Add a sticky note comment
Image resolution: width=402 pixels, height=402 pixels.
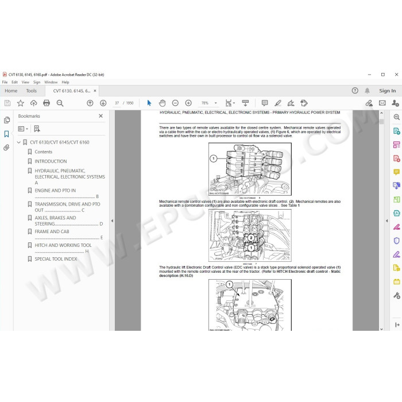tap(265, 103)
